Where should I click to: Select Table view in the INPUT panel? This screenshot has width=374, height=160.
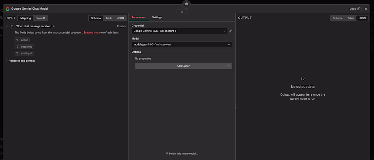[109, 18]
